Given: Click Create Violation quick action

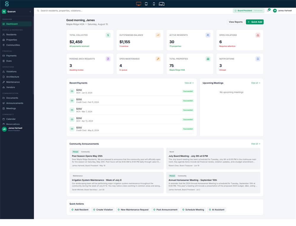Looking at the screenshot, I should point(103,210).
